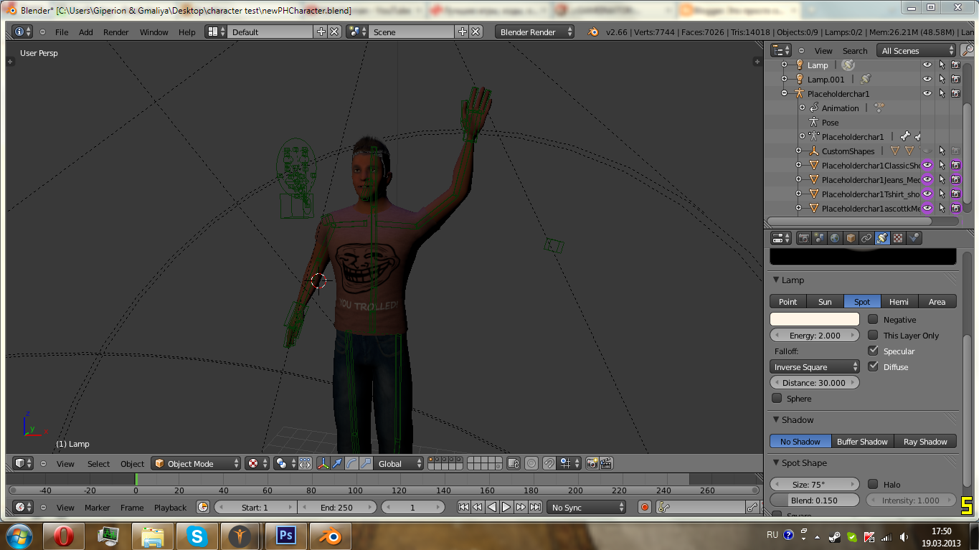The height and width of the screenshot is (550, 979).
Task: Click the lock camera to layers icon
Action: [514, 464]
